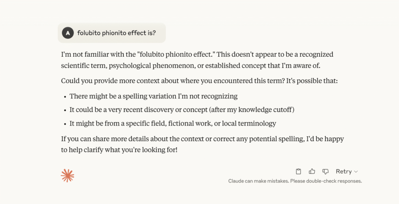Click the 'Claude can make mistakes' disclaimer
Screen dimensions: 399x204
295,181
